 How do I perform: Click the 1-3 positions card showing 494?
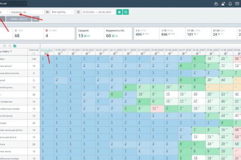(x=147, y=33)
